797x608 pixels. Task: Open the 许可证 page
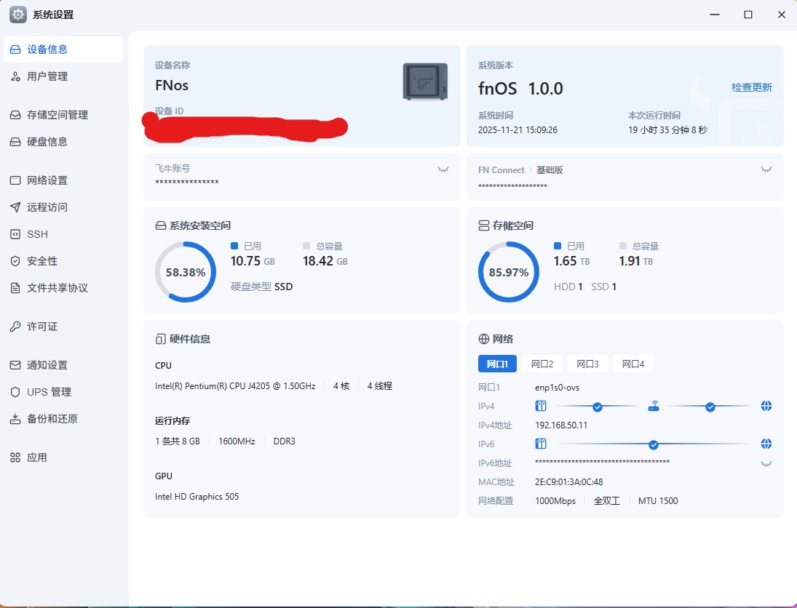[x=63, y=327]
